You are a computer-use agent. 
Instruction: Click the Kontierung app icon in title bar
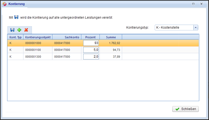coord(4,4)
